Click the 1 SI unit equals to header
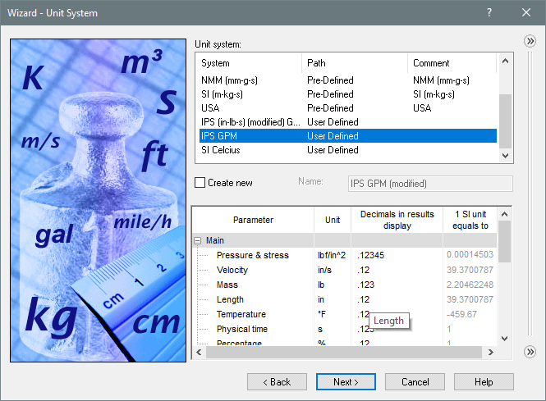Screen dimensions: 546x401 (470, 220)
